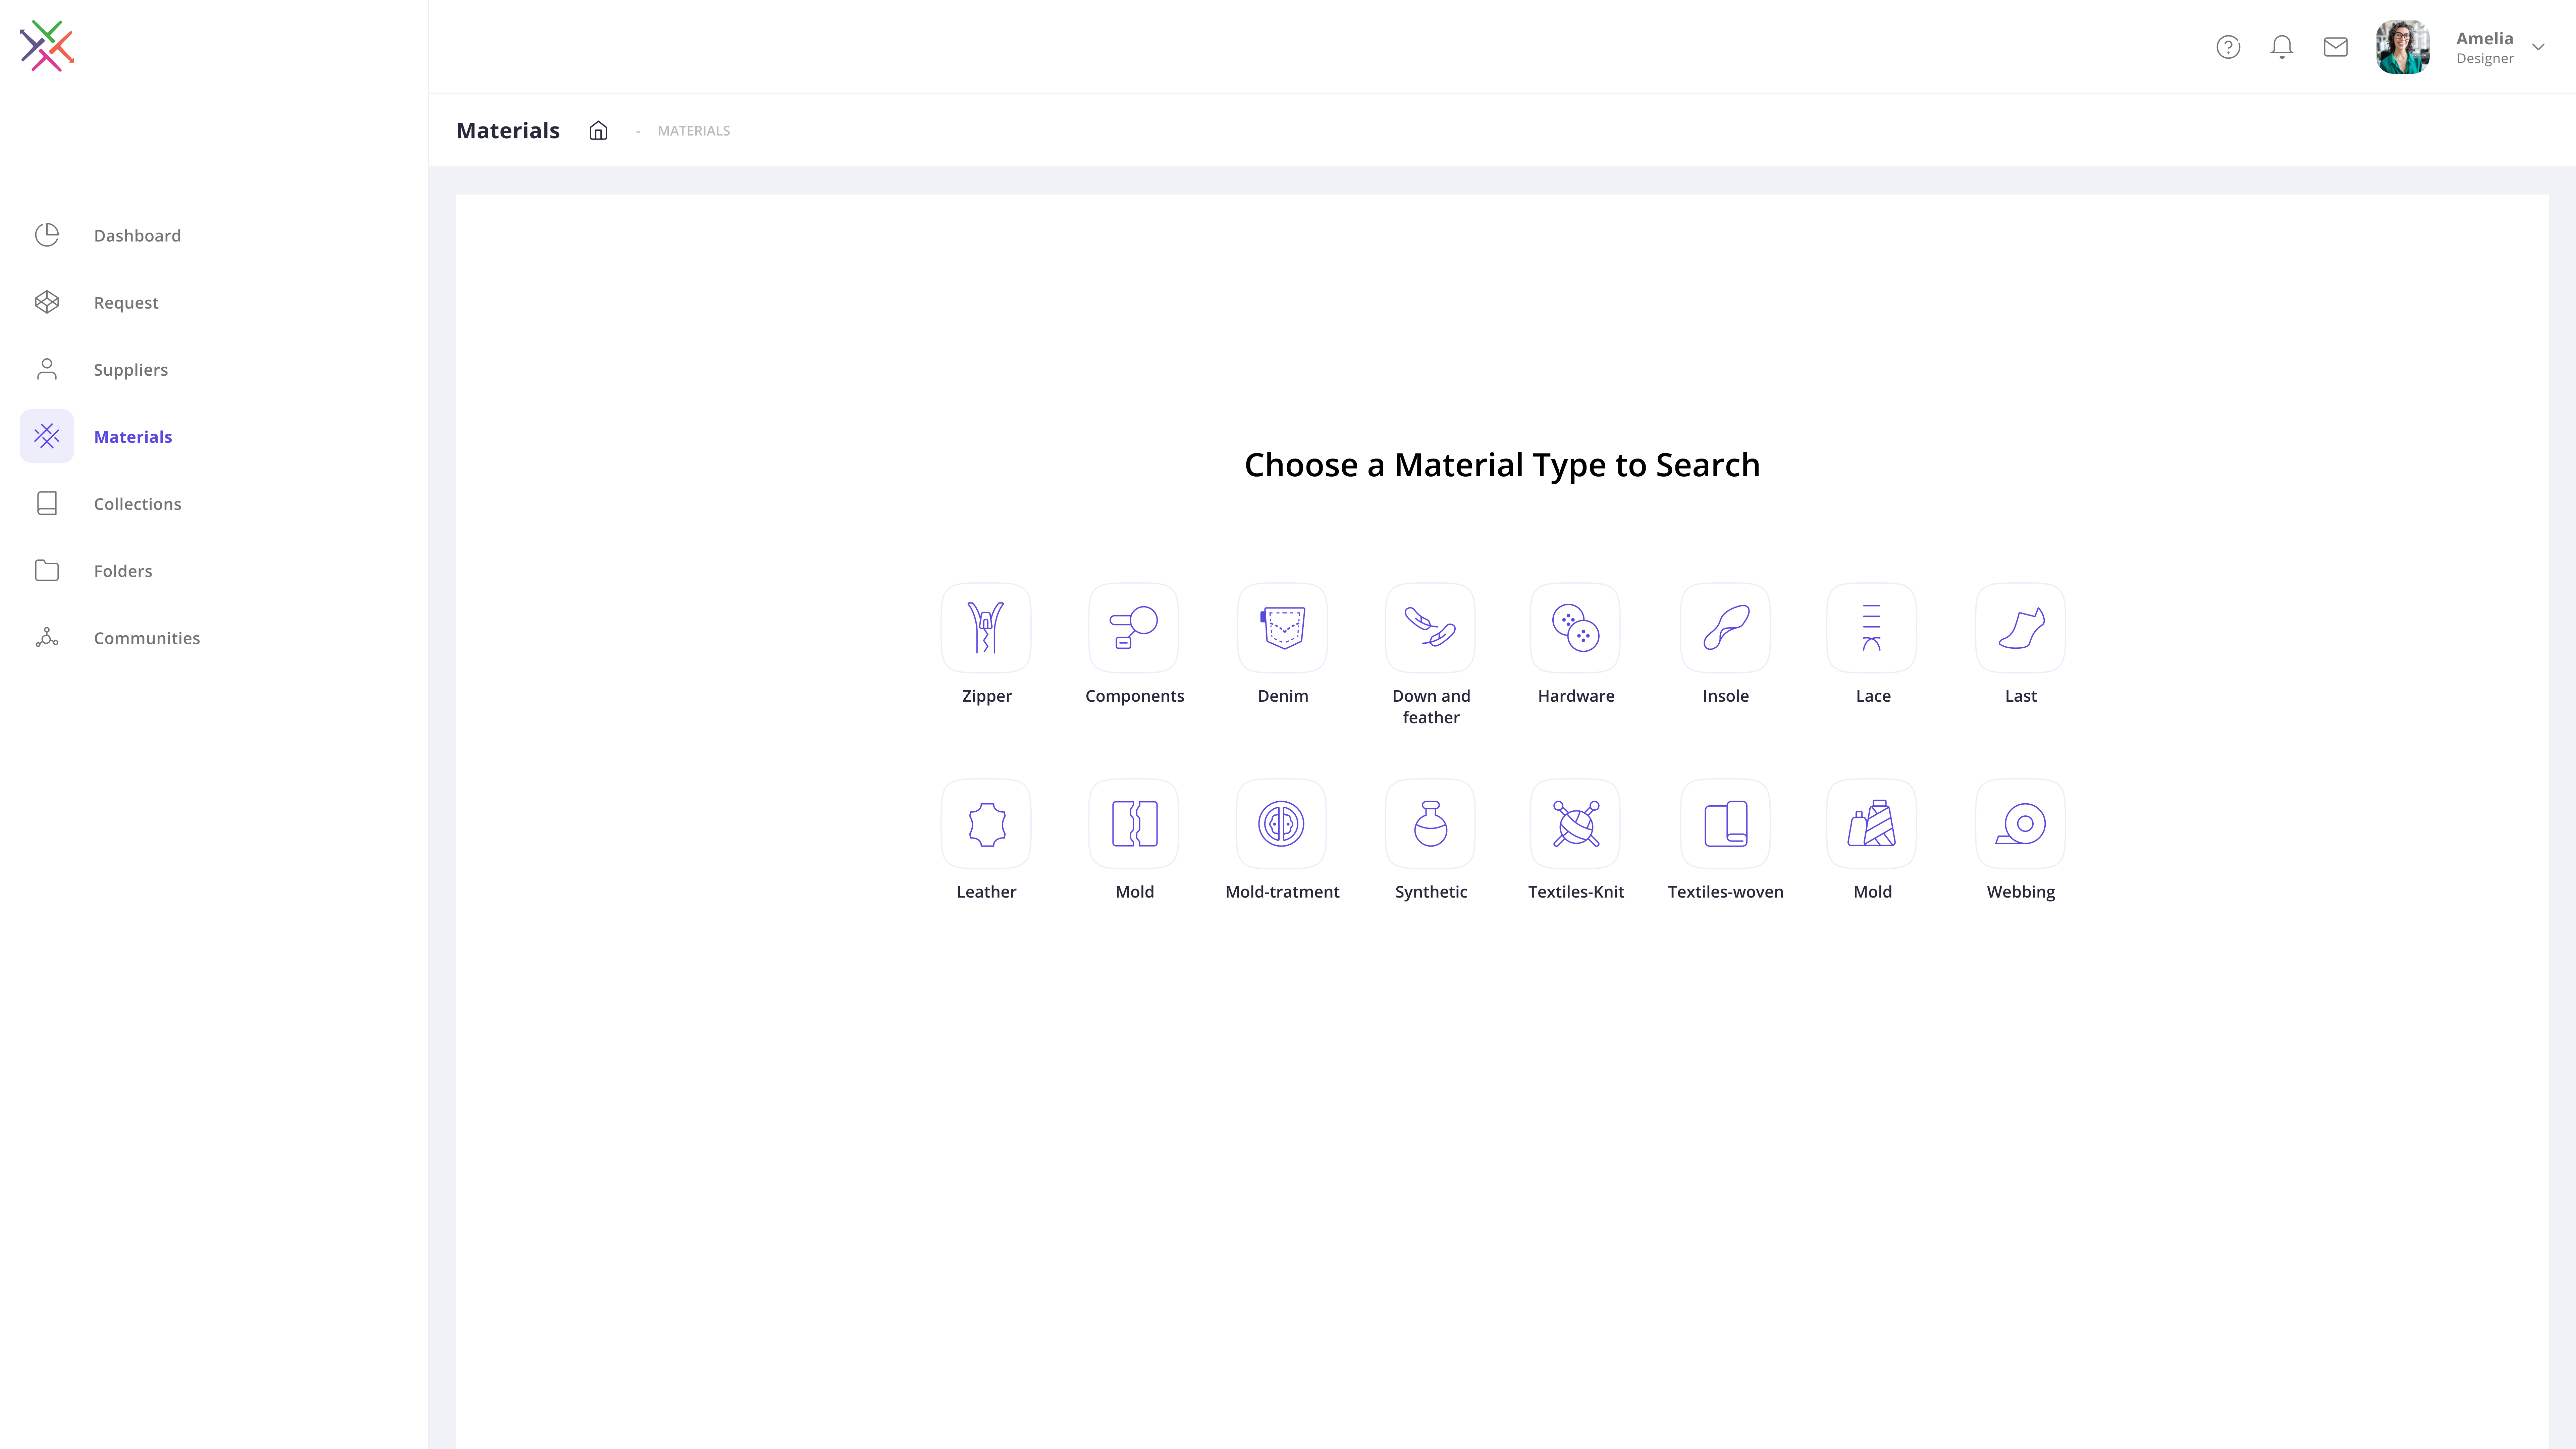Select the Leather hide icon

(x=986, y=824)
